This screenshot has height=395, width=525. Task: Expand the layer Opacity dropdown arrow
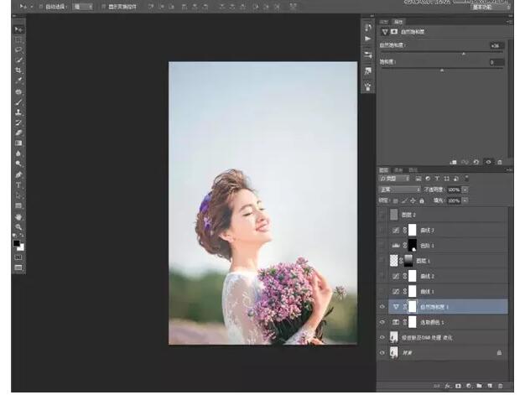465,190
